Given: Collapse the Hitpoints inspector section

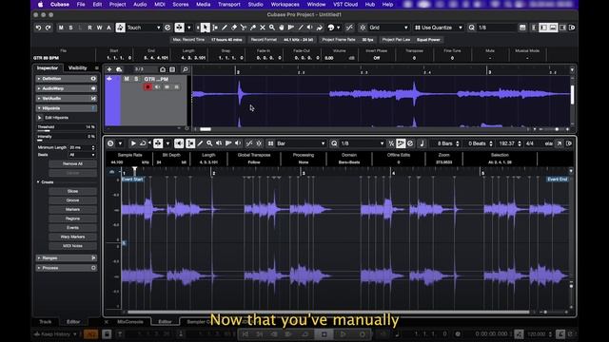Looking at the screenshot, I should (x=66, y=108).
